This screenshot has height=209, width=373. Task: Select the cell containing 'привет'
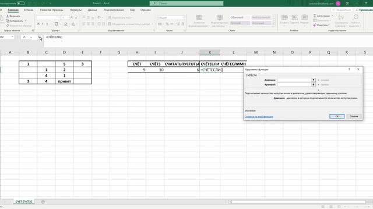coord(65,81)
